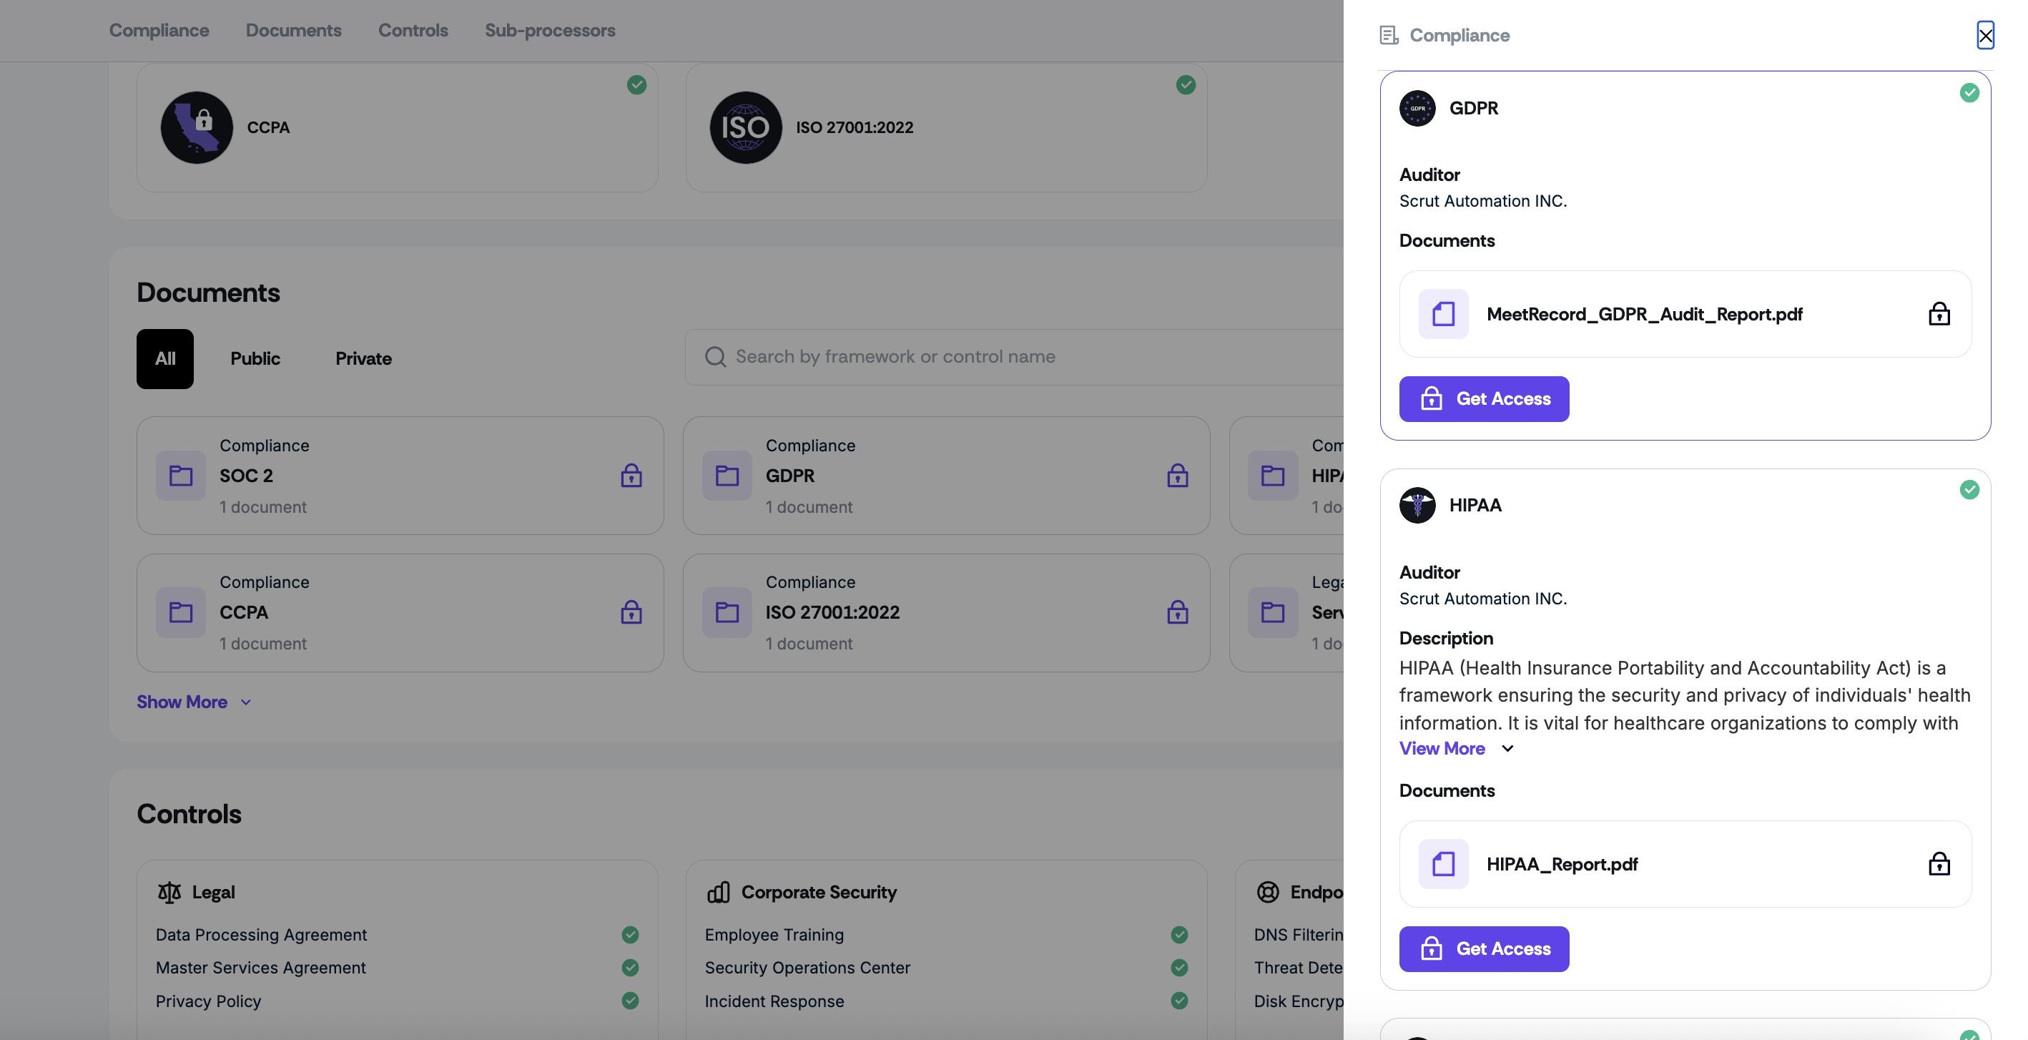
Task: Click green check next to Privacy Policy
Action: click(630, 1001)
